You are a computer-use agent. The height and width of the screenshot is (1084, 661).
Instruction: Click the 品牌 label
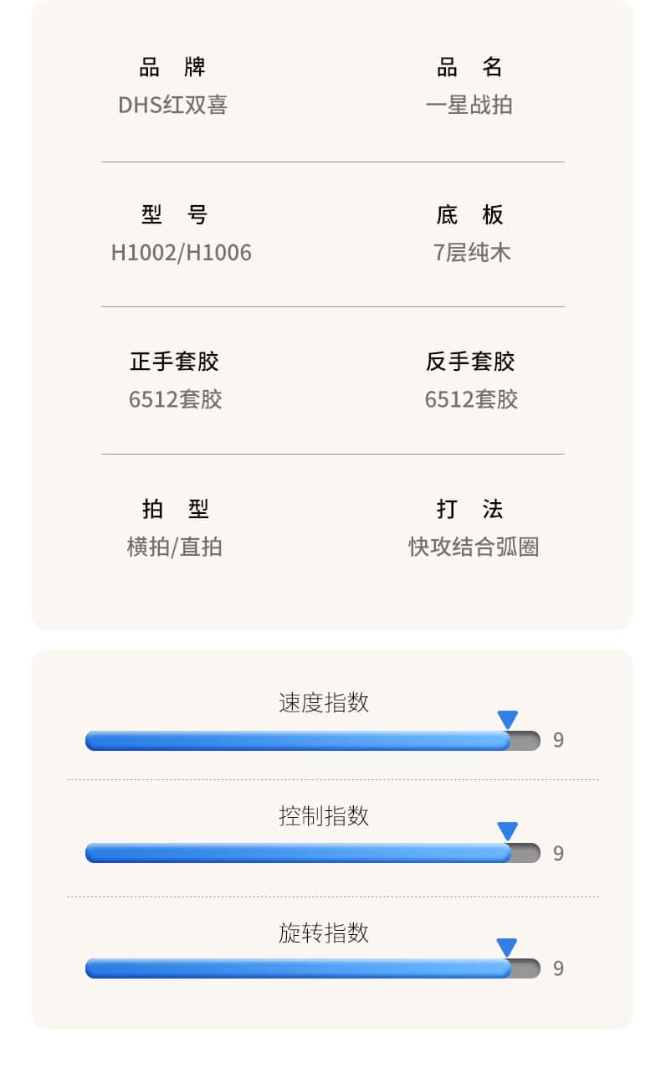pos(172,67)
